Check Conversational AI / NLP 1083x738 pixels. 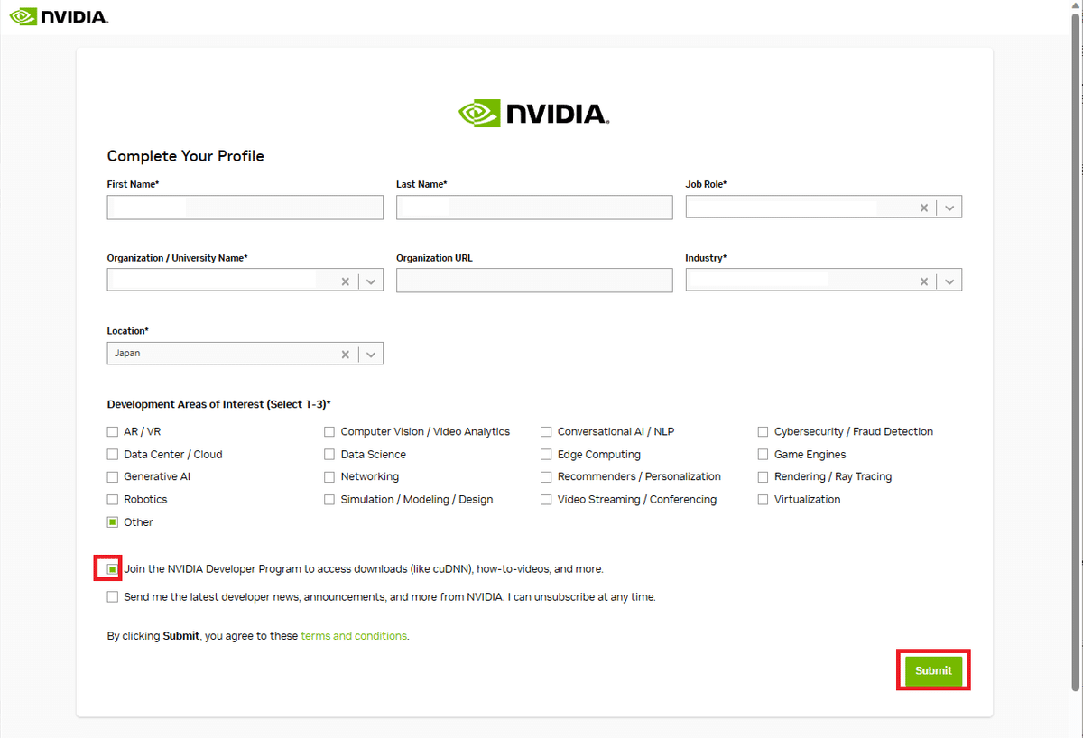click(x=546, y=432)
